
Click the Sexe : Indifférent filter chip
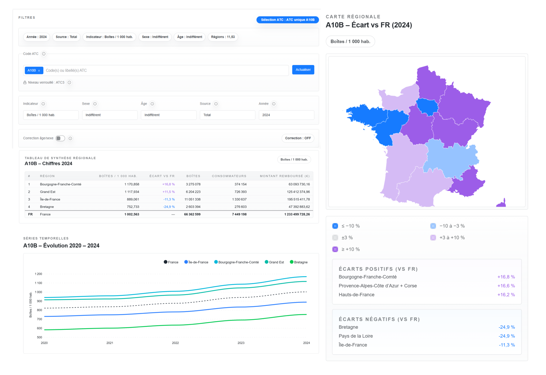(155, 37)
